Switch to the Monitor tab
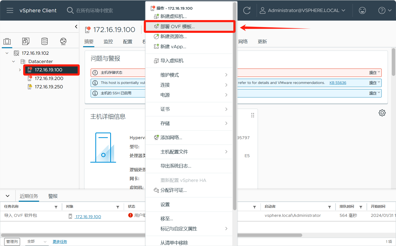396x246 pixels. click(108, 42)
